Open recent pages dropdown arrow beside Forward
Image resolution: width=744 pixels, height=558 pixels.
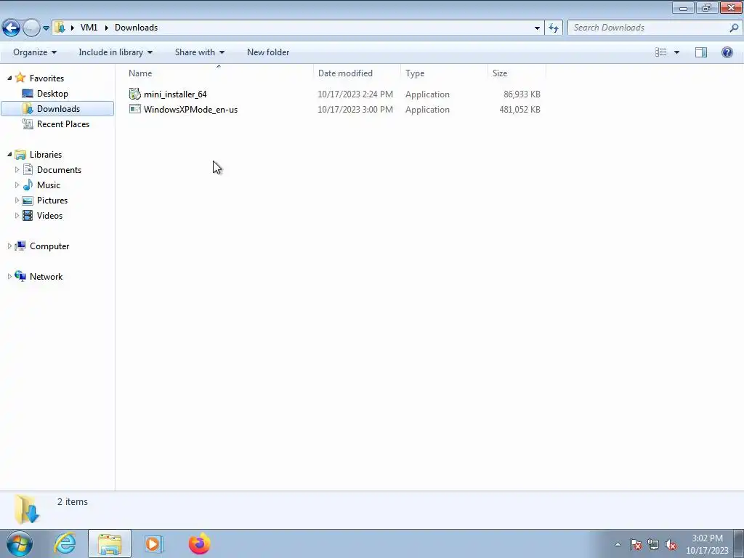point(46,28)
